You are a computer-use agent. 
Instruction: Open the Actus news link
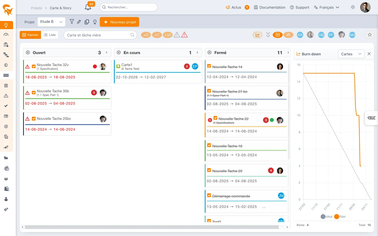(233, 7)
